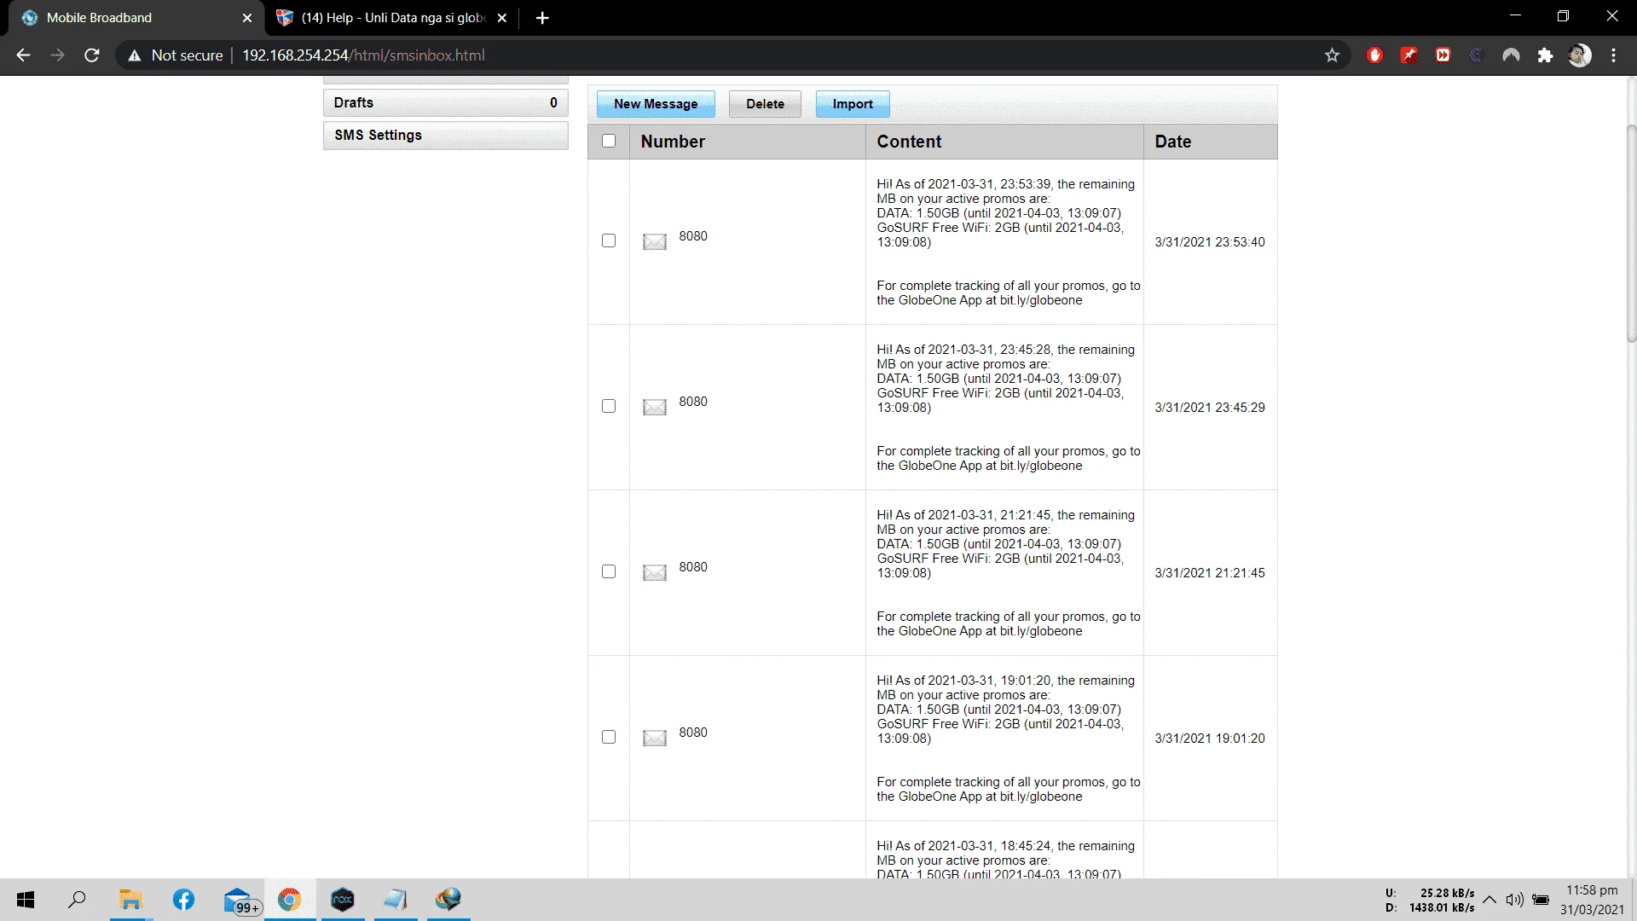This screenshot has height=921, width=1637.
Task: Click the red pin extension icon
Action: pos(1409,55)
